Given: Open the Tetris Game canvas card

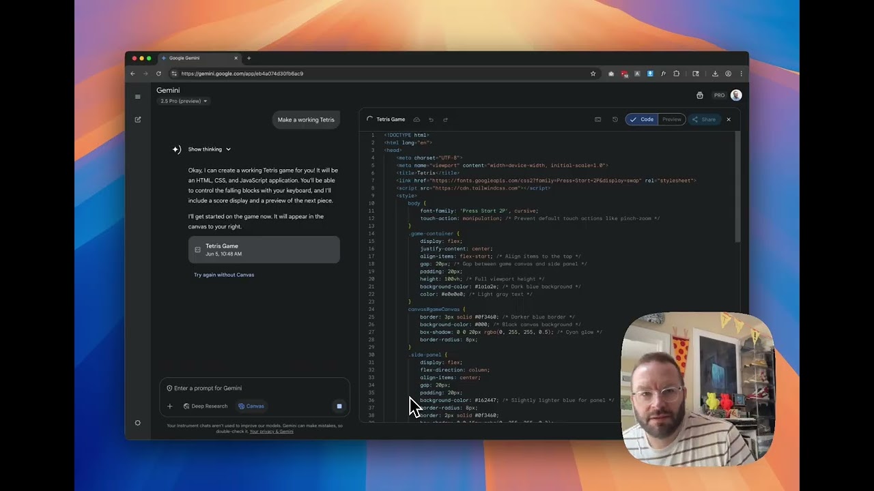Looking at the screenshot, I should (264, 250).
